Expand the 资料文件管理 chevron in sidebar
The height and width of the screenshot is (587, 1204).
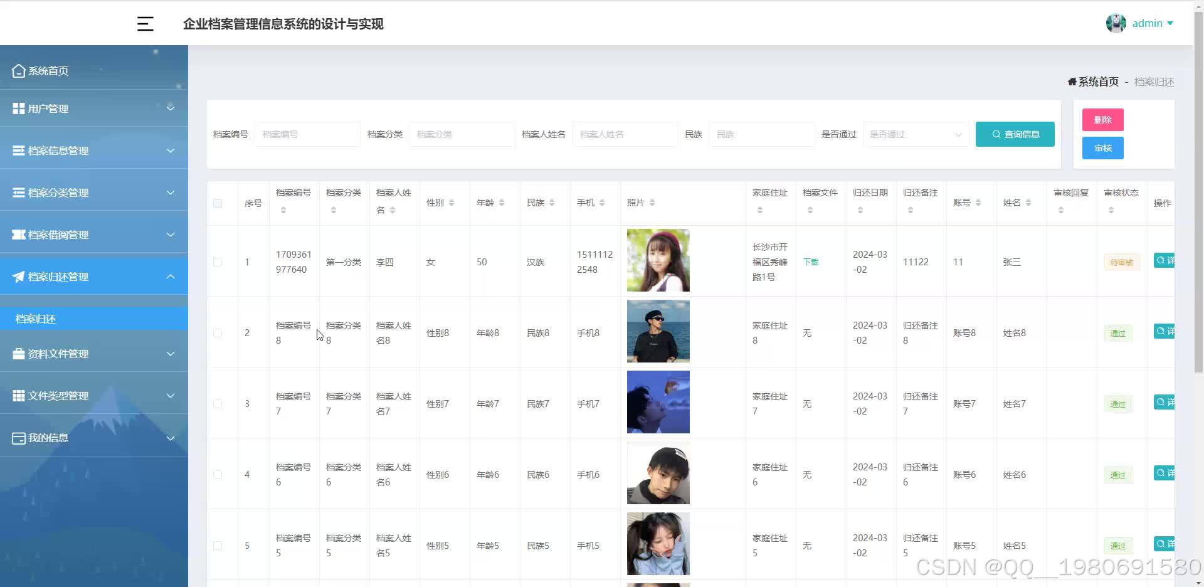(x=171, y=353)
